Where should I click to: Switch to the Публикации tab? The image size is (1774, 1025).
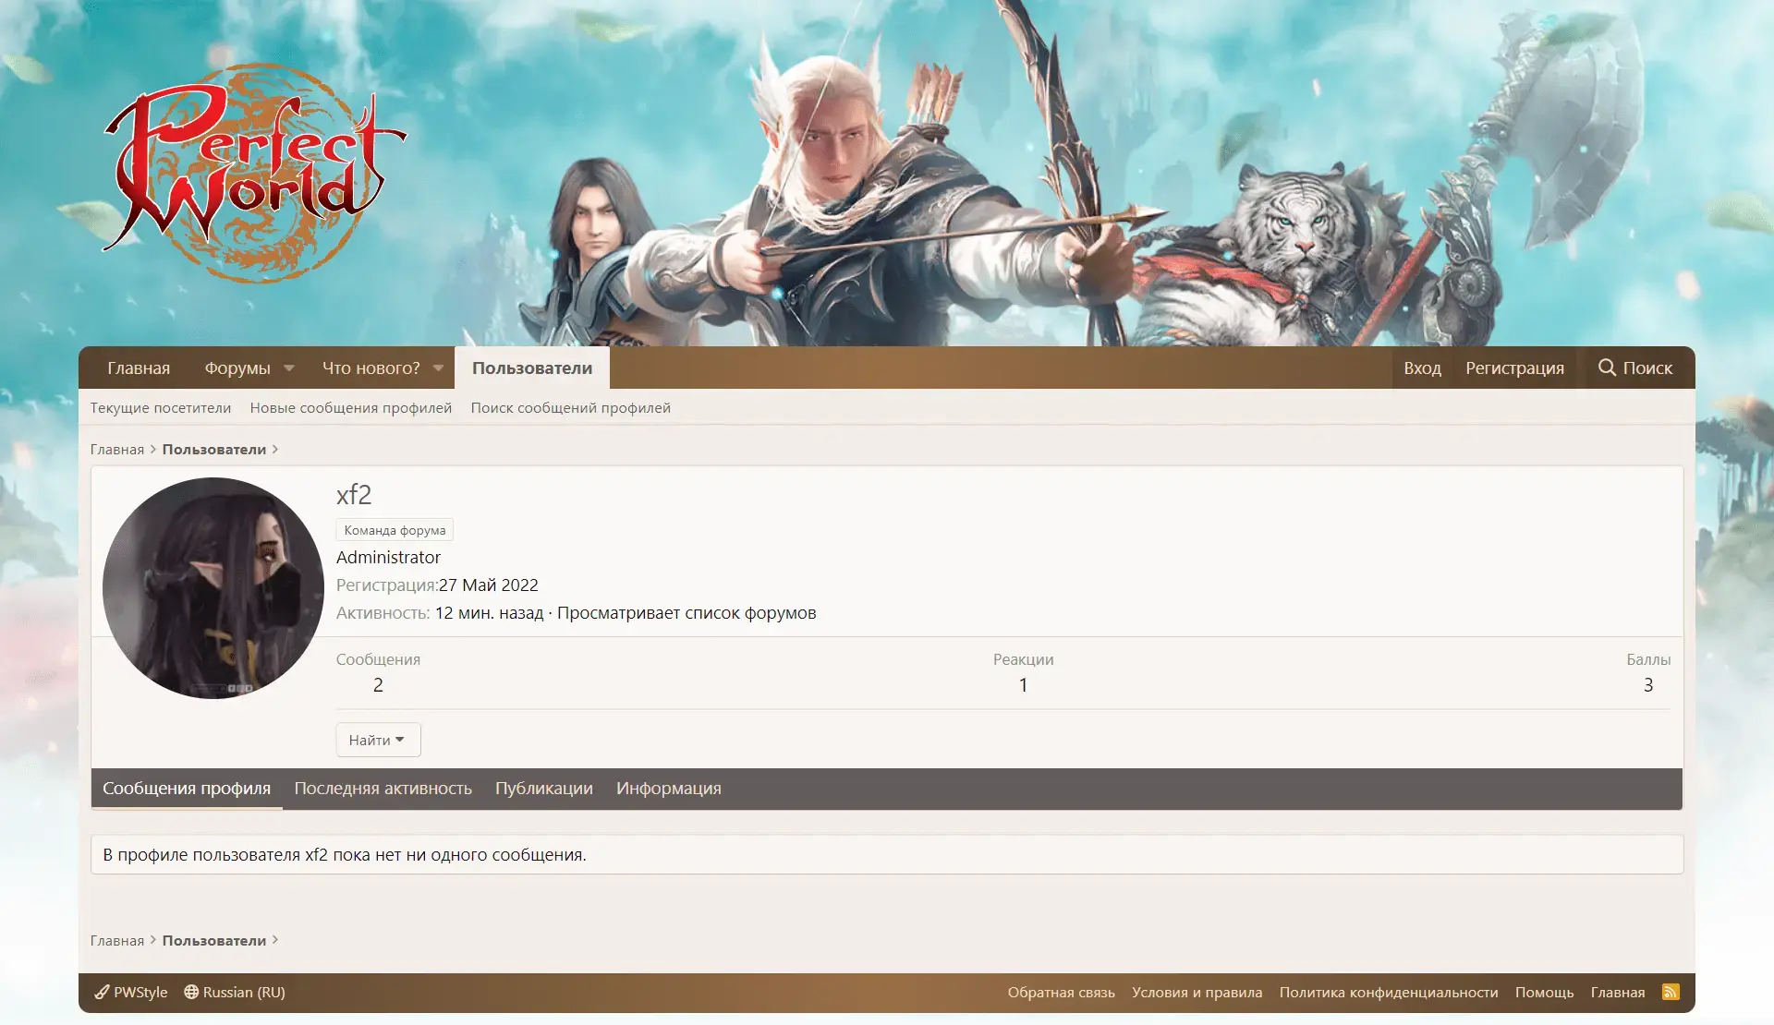click(544, 789)
